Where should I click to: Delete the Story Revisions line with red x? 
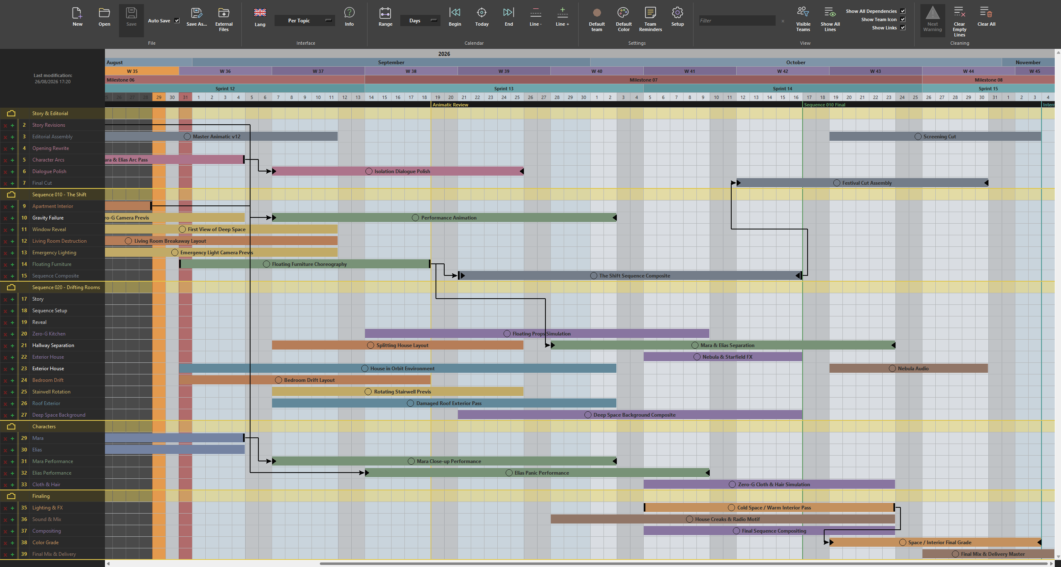coord(5,125)
